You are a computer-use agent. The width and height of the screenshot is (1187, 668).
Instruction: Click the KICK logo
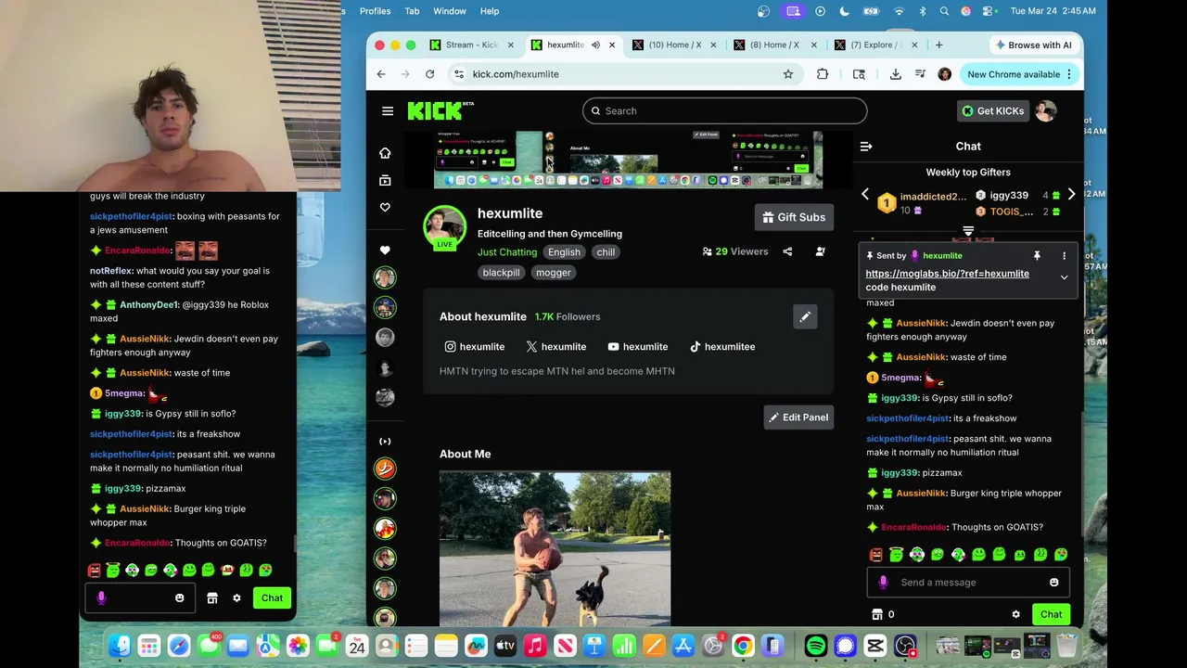pyautogui.click(x=437, y=110)
